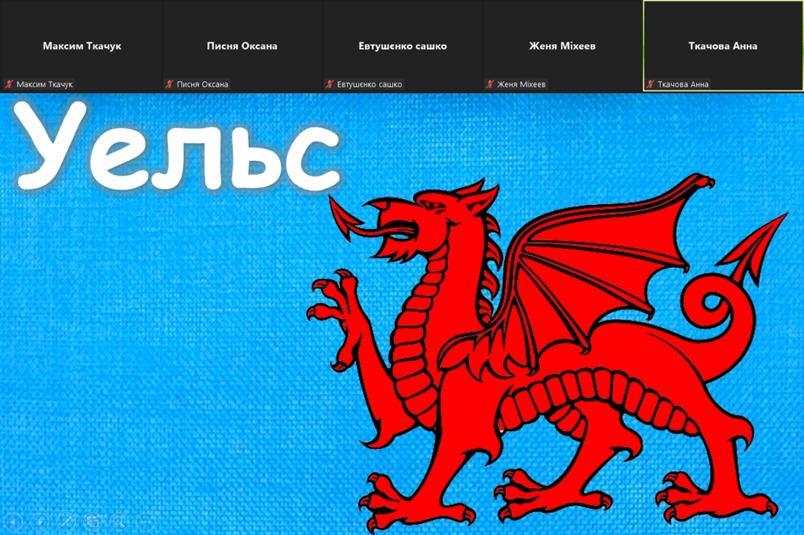
Task: Click muted mic icon for Ткачова Анна
Action: coord(650,84)
